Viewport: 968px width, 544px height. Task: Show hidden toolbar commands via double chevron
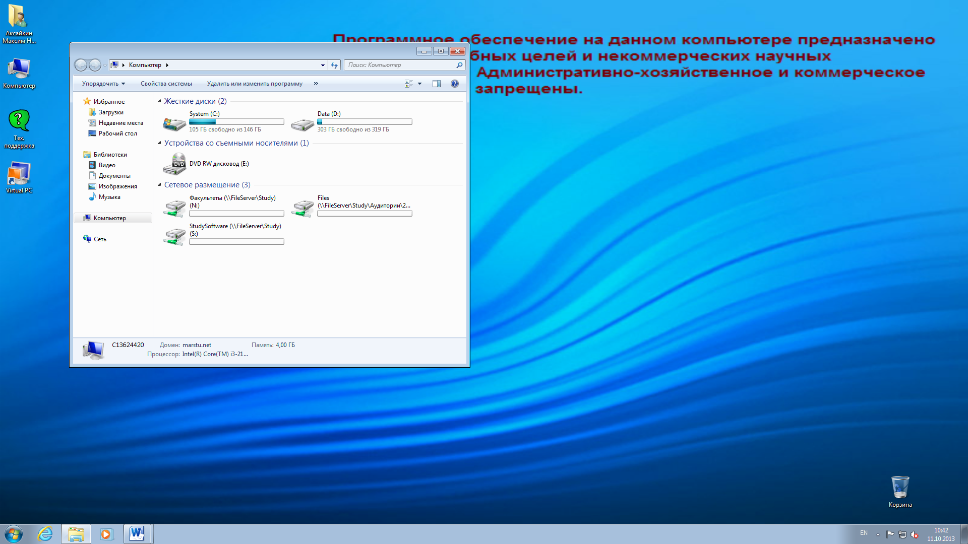pos(316,84)
